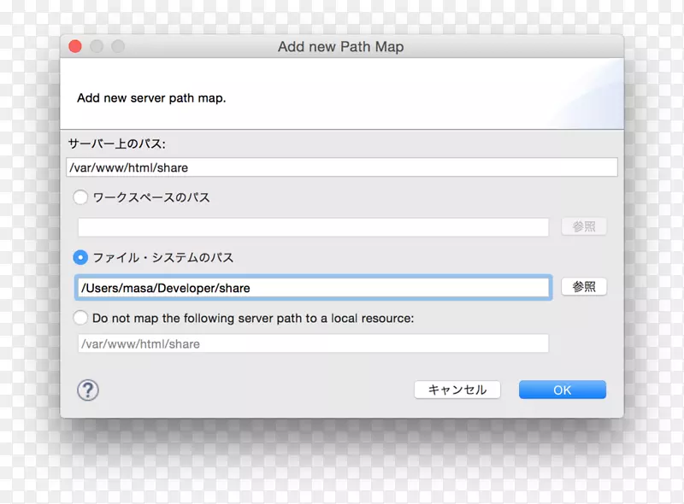Close the Add new Path Map dialog

75,47
